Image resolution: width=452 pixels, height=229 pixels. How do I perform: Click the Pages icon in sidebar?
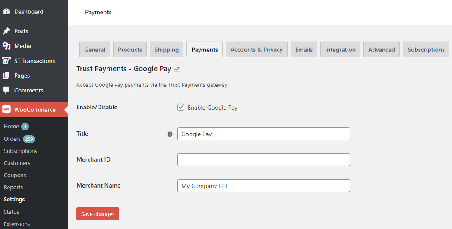click(x=6, y=76)
